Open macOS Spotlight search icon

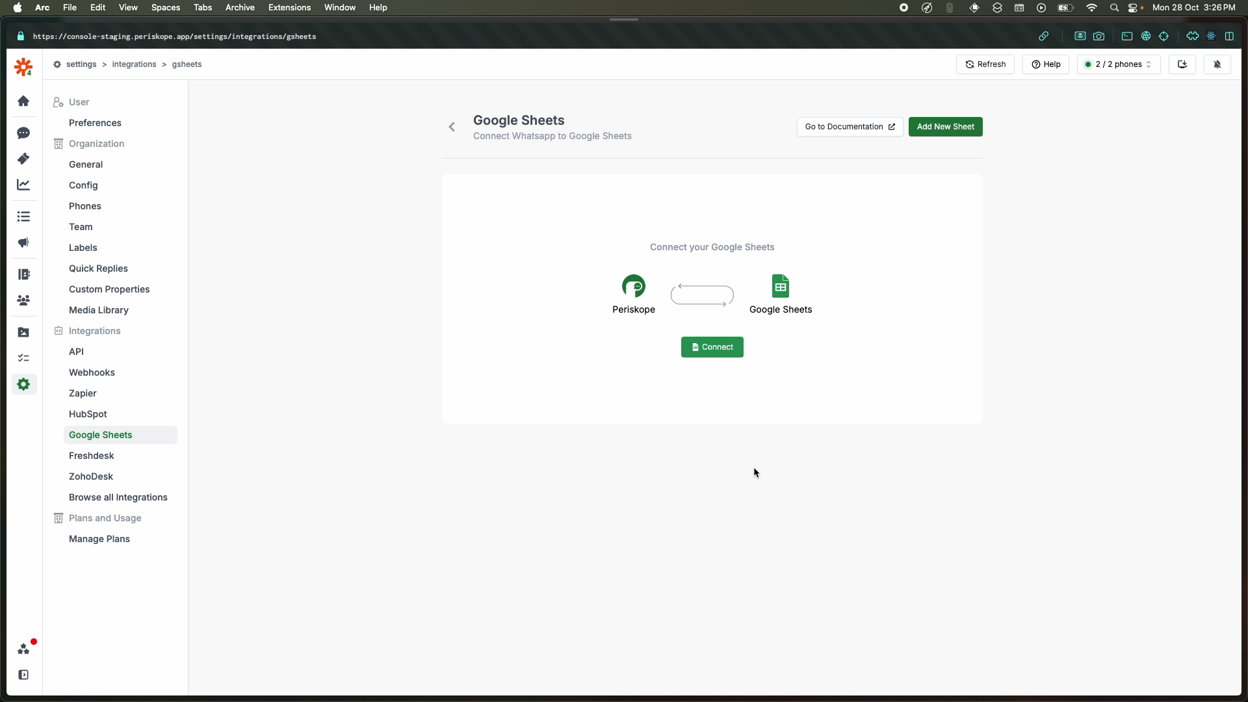pos(1114,8)
